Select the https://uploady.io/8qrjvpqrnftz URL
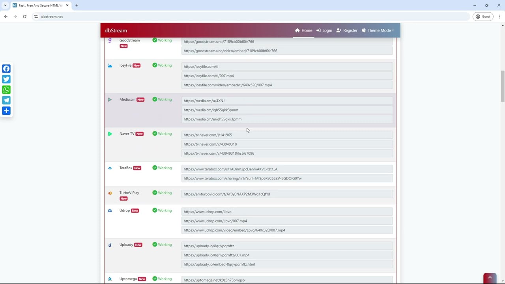 click(287, 246)
